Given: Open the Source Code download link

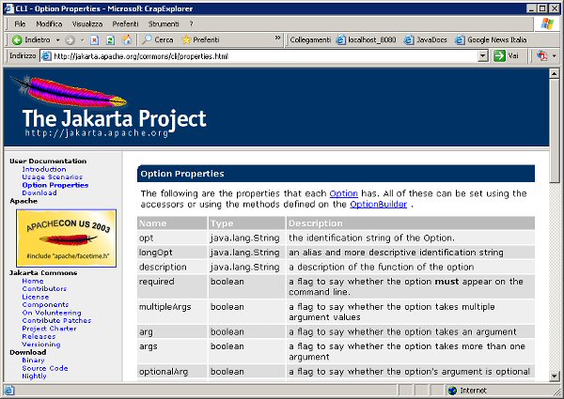Looking at the screenshot, I should pyautogui.click(x=45, y=368).
